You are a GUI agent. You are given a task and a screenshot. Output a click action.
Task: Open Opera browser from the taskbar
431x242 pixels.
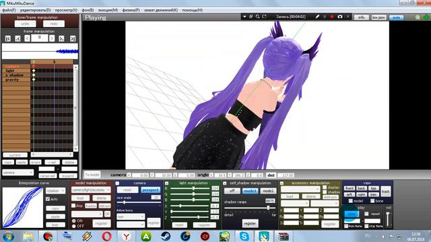pyautogui.click(x=106, y=236)
